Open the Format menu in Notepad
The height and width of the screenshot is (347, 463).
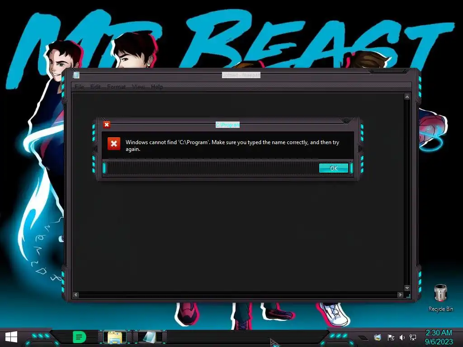(x=116, y=87)
